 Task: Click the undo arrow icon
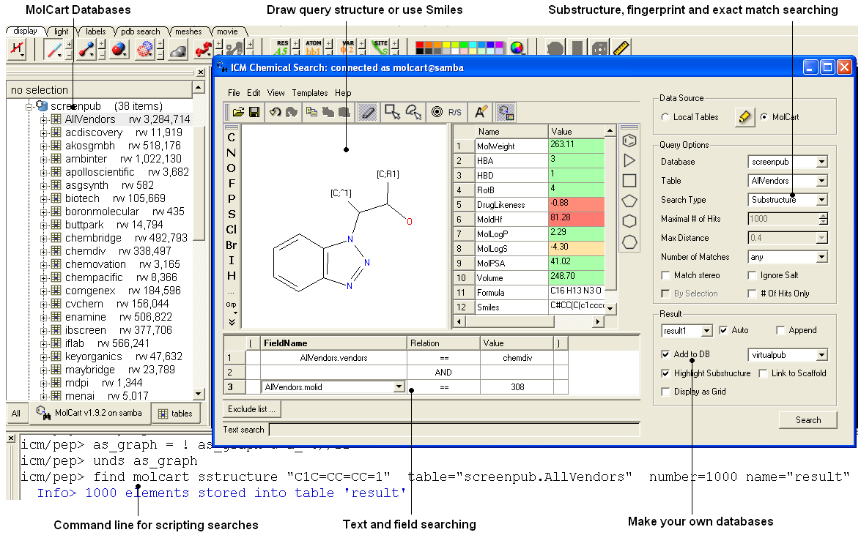coord(275,112)
